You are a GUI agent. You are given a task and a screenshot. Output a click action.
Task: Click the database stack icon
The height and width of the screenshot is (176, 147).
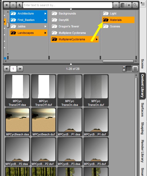coord(123,5)
